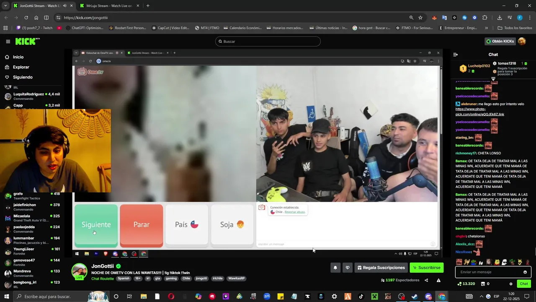Viewport: 536px width, 302px height.
Task: Open the Kick sidebar hamburger menu
Action: pyautogui.click(x=8, y=42)
